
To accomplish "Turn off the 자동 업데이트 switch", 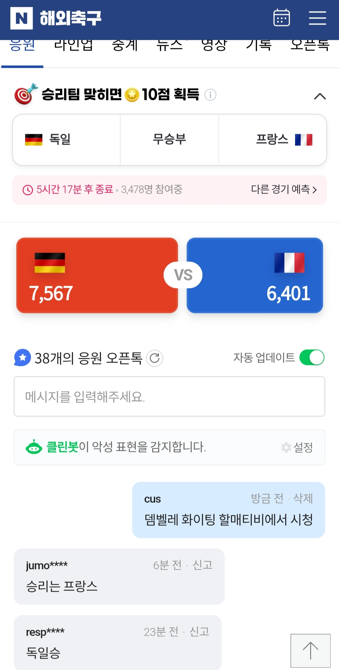I will (312, 358).
